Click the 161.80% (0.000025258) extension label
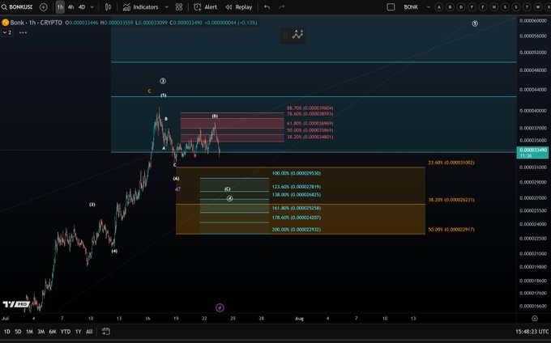 pos(297,208)
